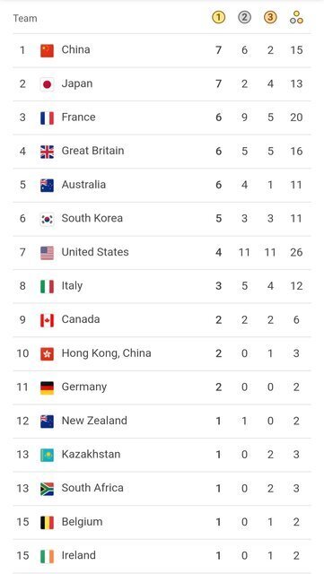324x574 pixels.
Task: Click the Kazakhstan flag icon
Action: [x=47, y=455]
